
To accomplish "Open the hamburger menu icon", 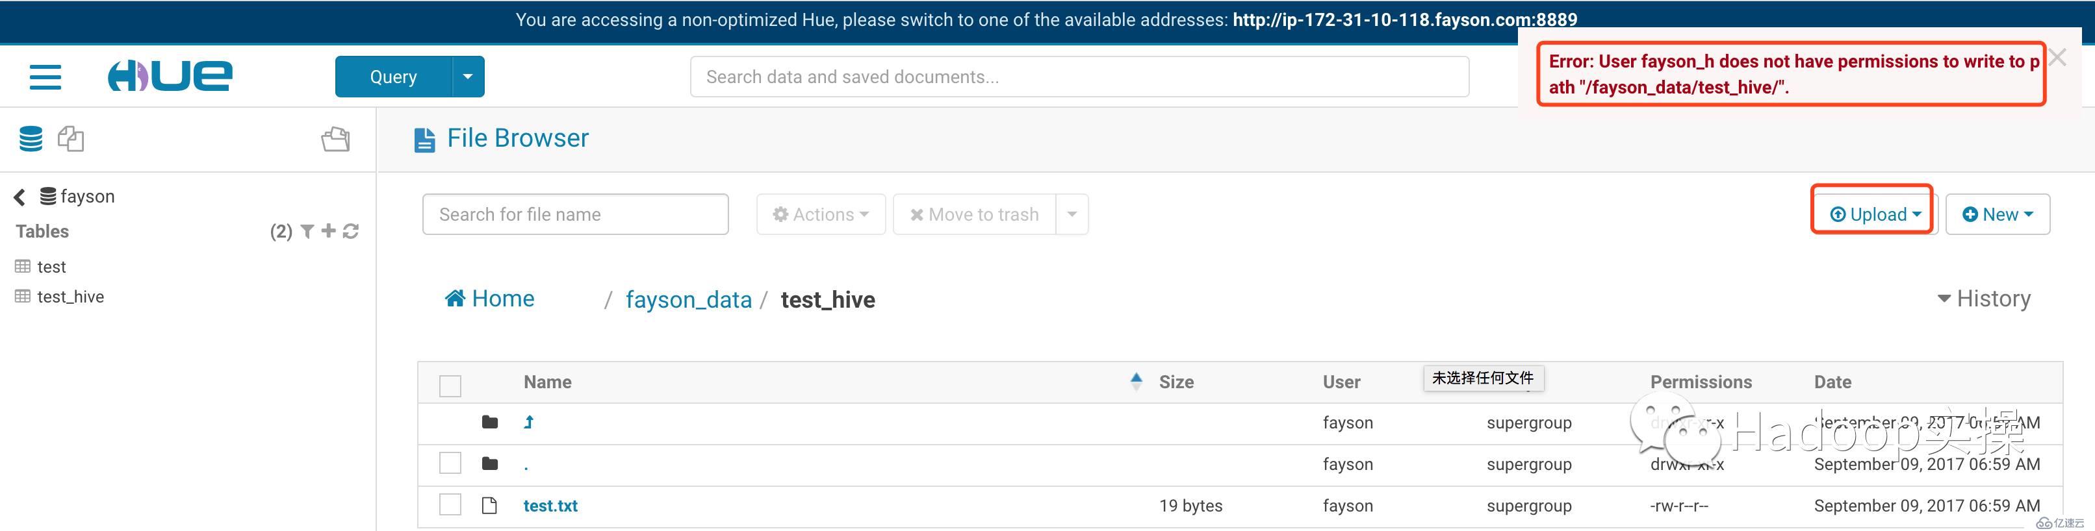I will pyautogui.click(x=45, y=77).
